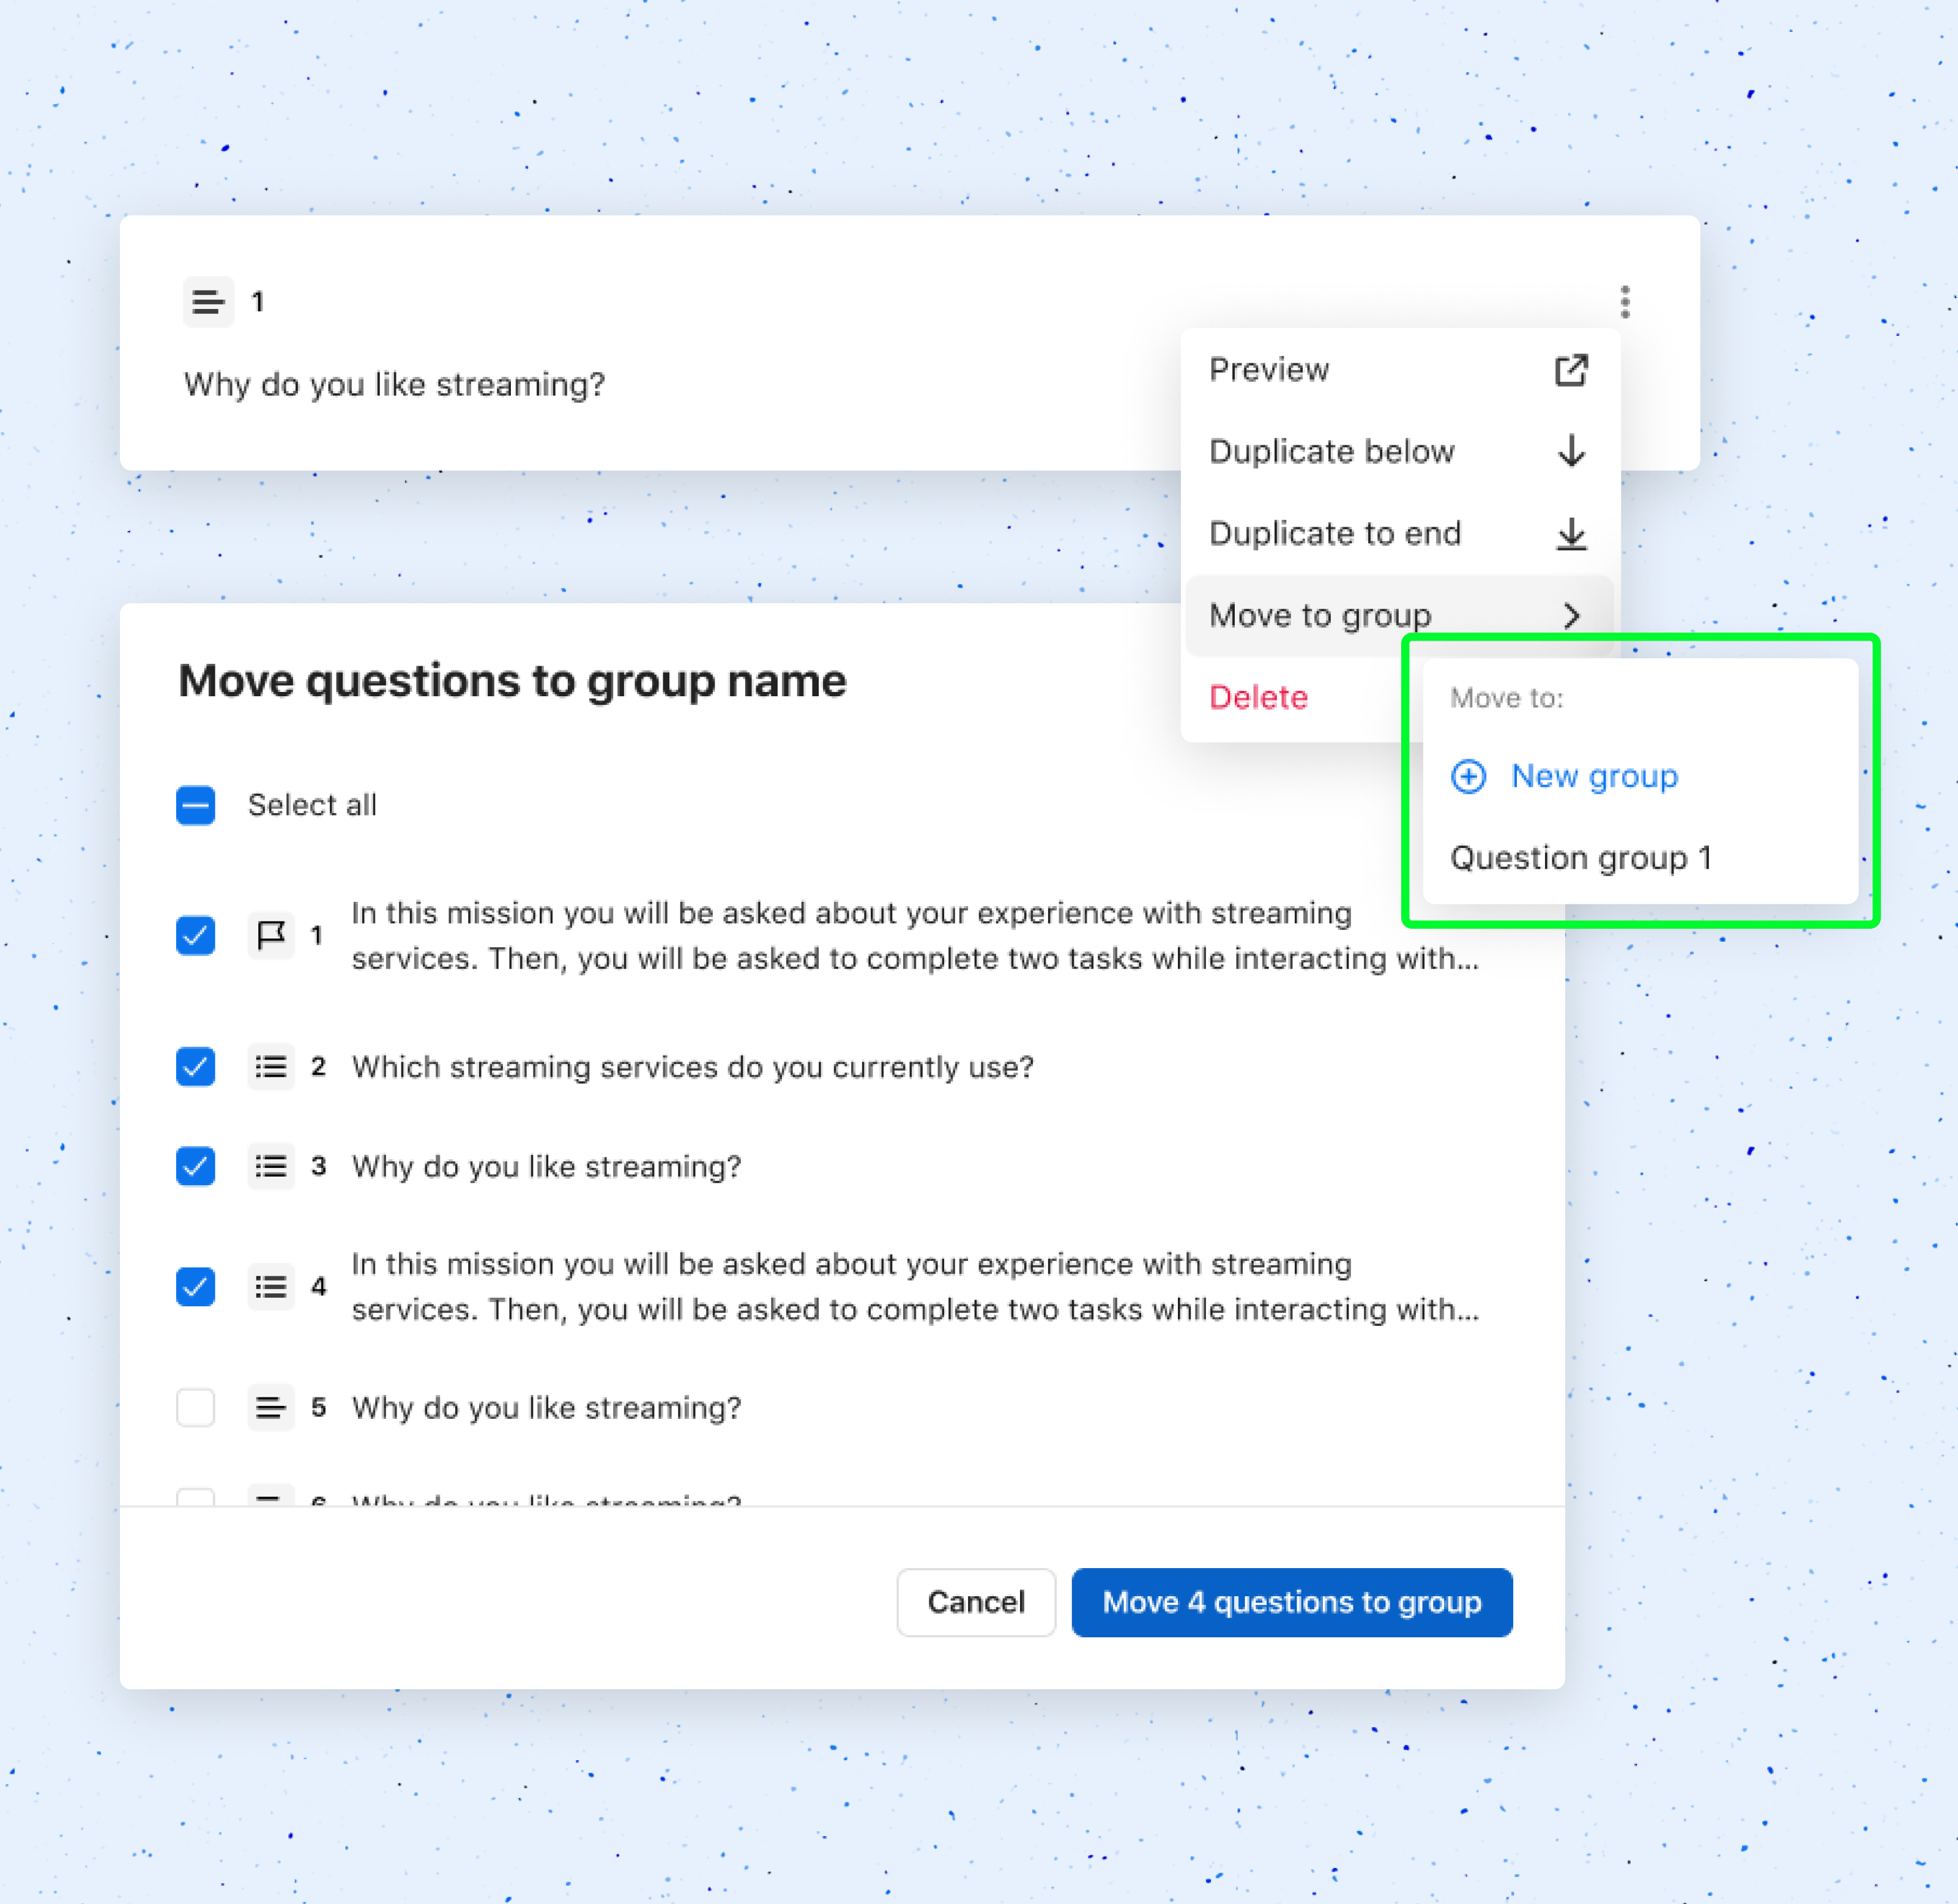Image resolution: width=1958 pixels, height=1904 pixels.
Task: Click the list icon on question 4
Action: [x=271, y=1286]
